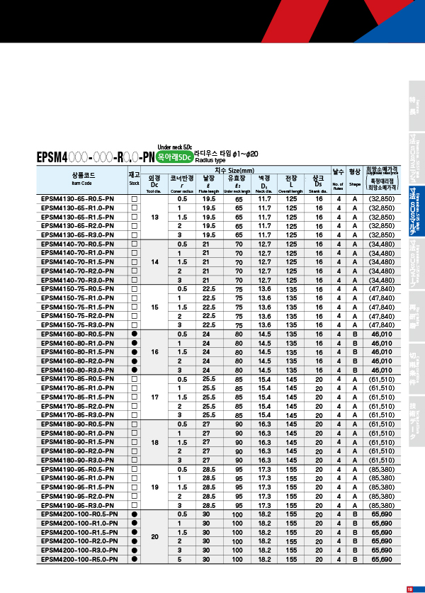Select item code EPSM4130-65-R1.5-PN

point(77,217)
